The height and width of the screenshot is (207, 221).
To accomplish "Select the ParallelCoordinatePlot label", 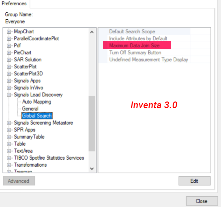I will click(x=36, y=39).
